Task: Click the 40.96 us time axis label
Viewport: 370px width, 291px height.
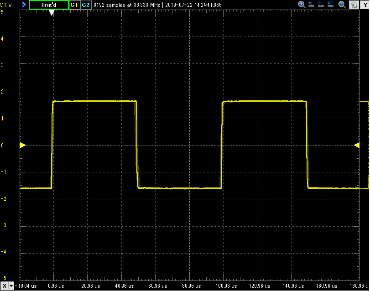Action: pyautogui.click(x=125, y=286)
